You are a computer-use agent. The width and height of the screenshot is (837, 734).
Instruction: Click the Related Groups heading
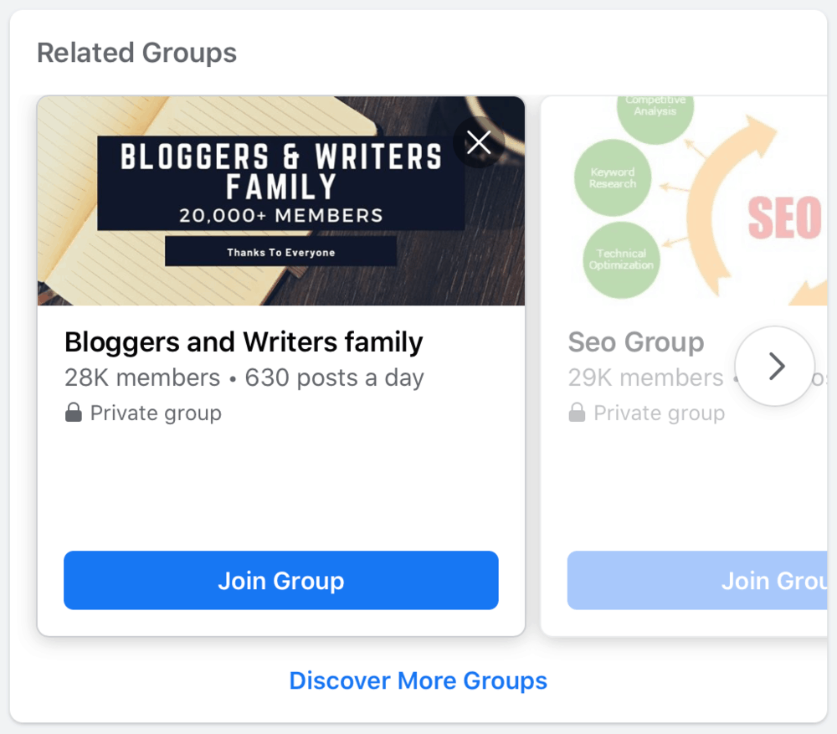[x=136, y=53]
